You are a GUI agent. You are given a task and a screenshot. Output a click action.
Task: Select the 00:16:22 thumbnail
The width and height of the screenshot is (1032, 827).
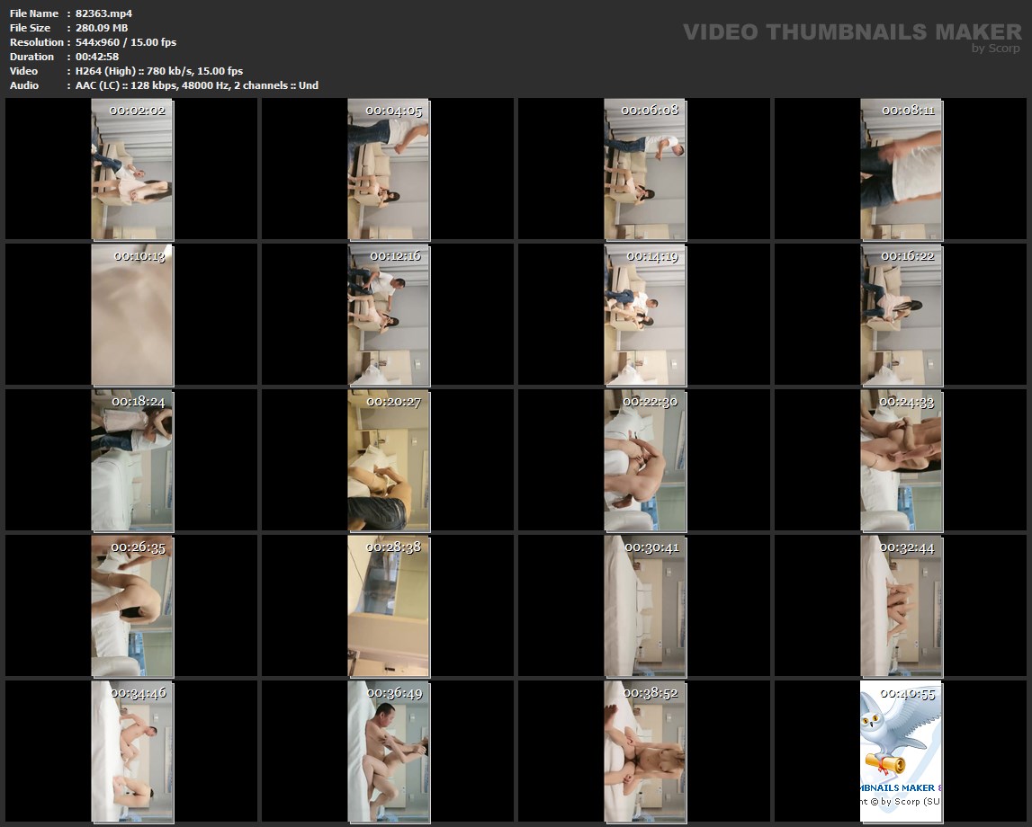[x=901, y=315]
